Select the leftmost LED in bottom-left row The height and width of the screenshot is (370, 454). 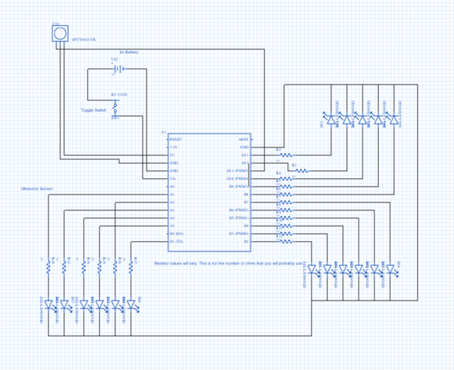50,304
